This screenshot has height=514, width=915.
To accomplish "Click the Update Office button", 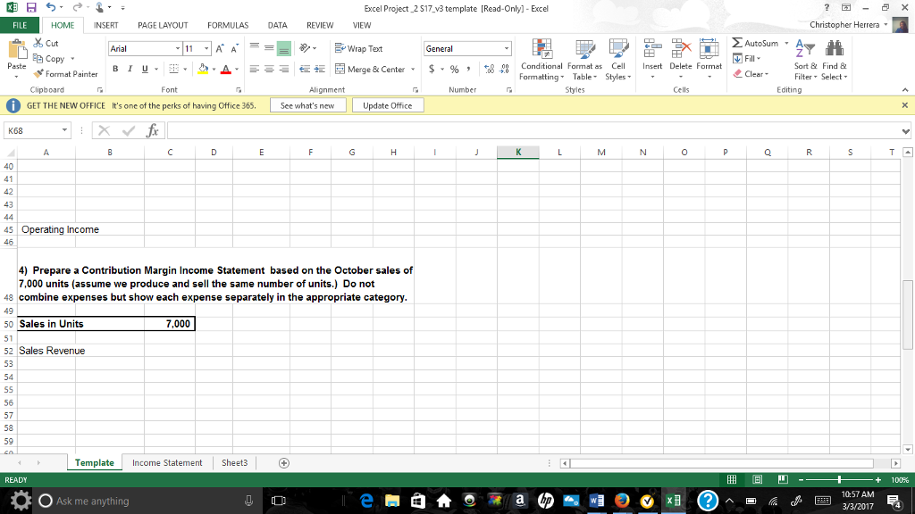I will point(386,104).
